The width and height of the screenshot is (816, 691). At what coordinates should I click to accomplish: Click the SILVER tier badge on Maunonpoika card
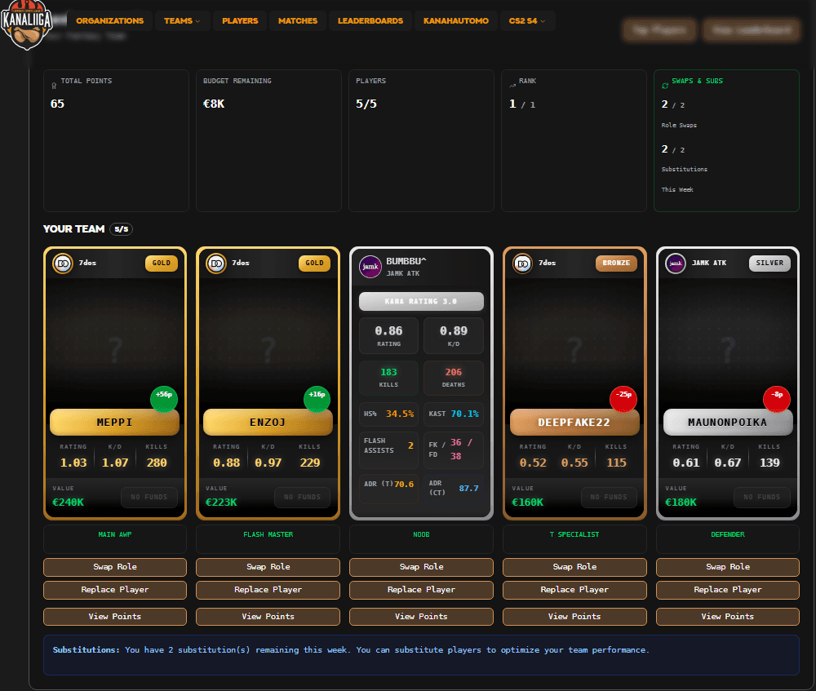pyautogui.click(x=769, y=264)
